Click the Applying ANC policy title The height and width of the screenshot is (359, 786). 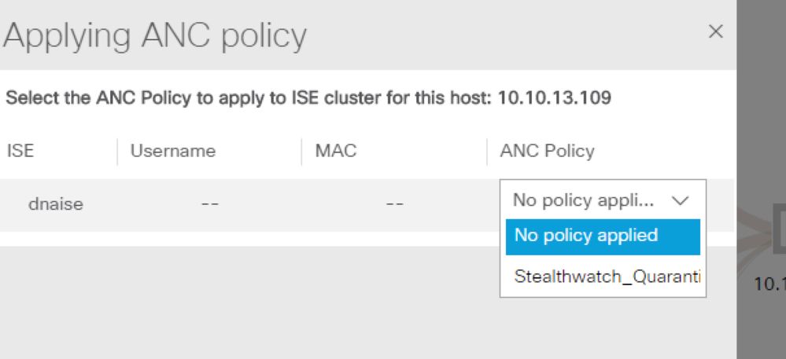click(x=155, y=35)
